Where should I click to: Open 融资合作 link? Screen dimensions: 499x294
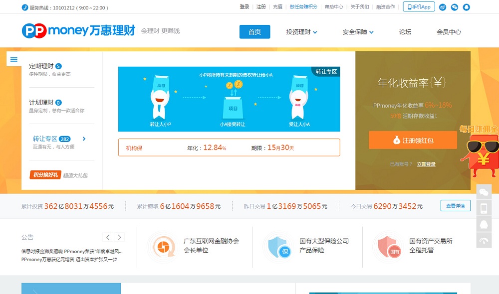point(385,6)
